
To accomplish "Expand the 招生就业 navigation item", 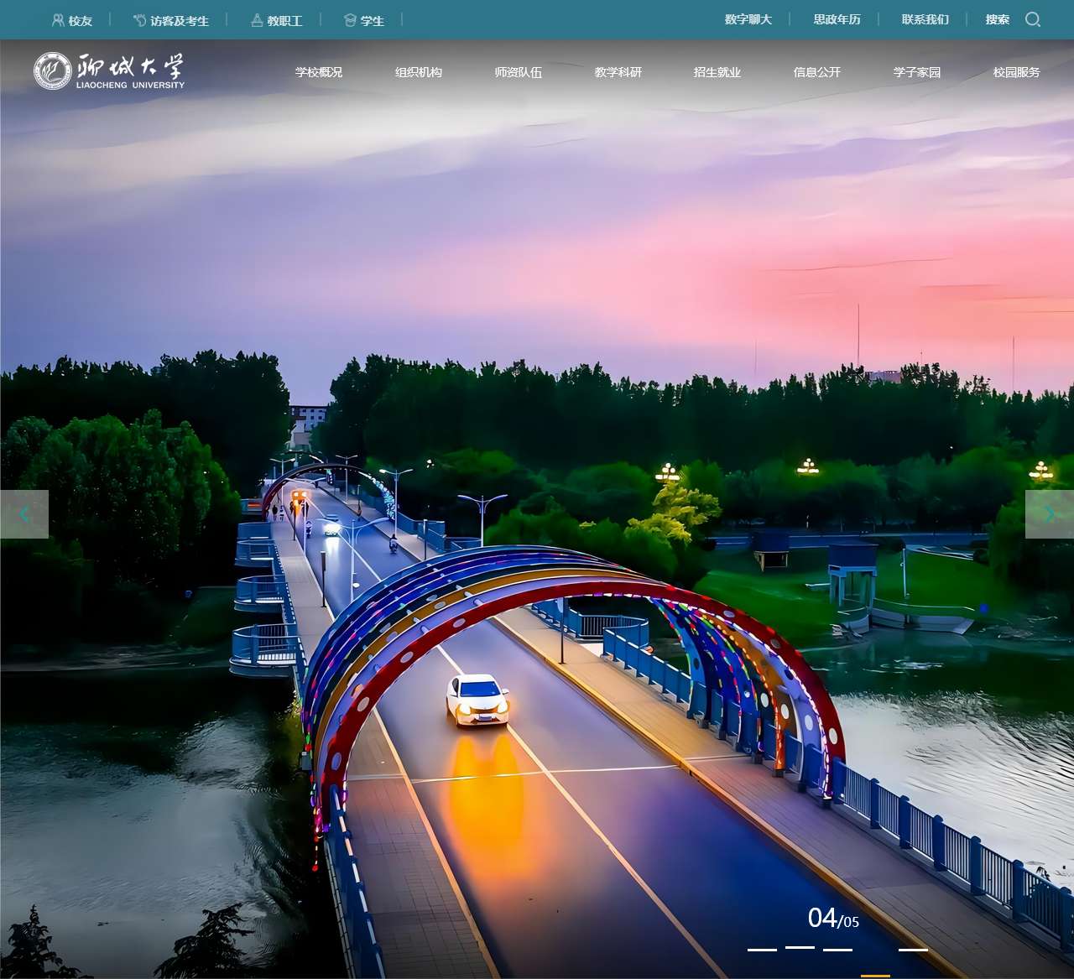I will [717, 72].
